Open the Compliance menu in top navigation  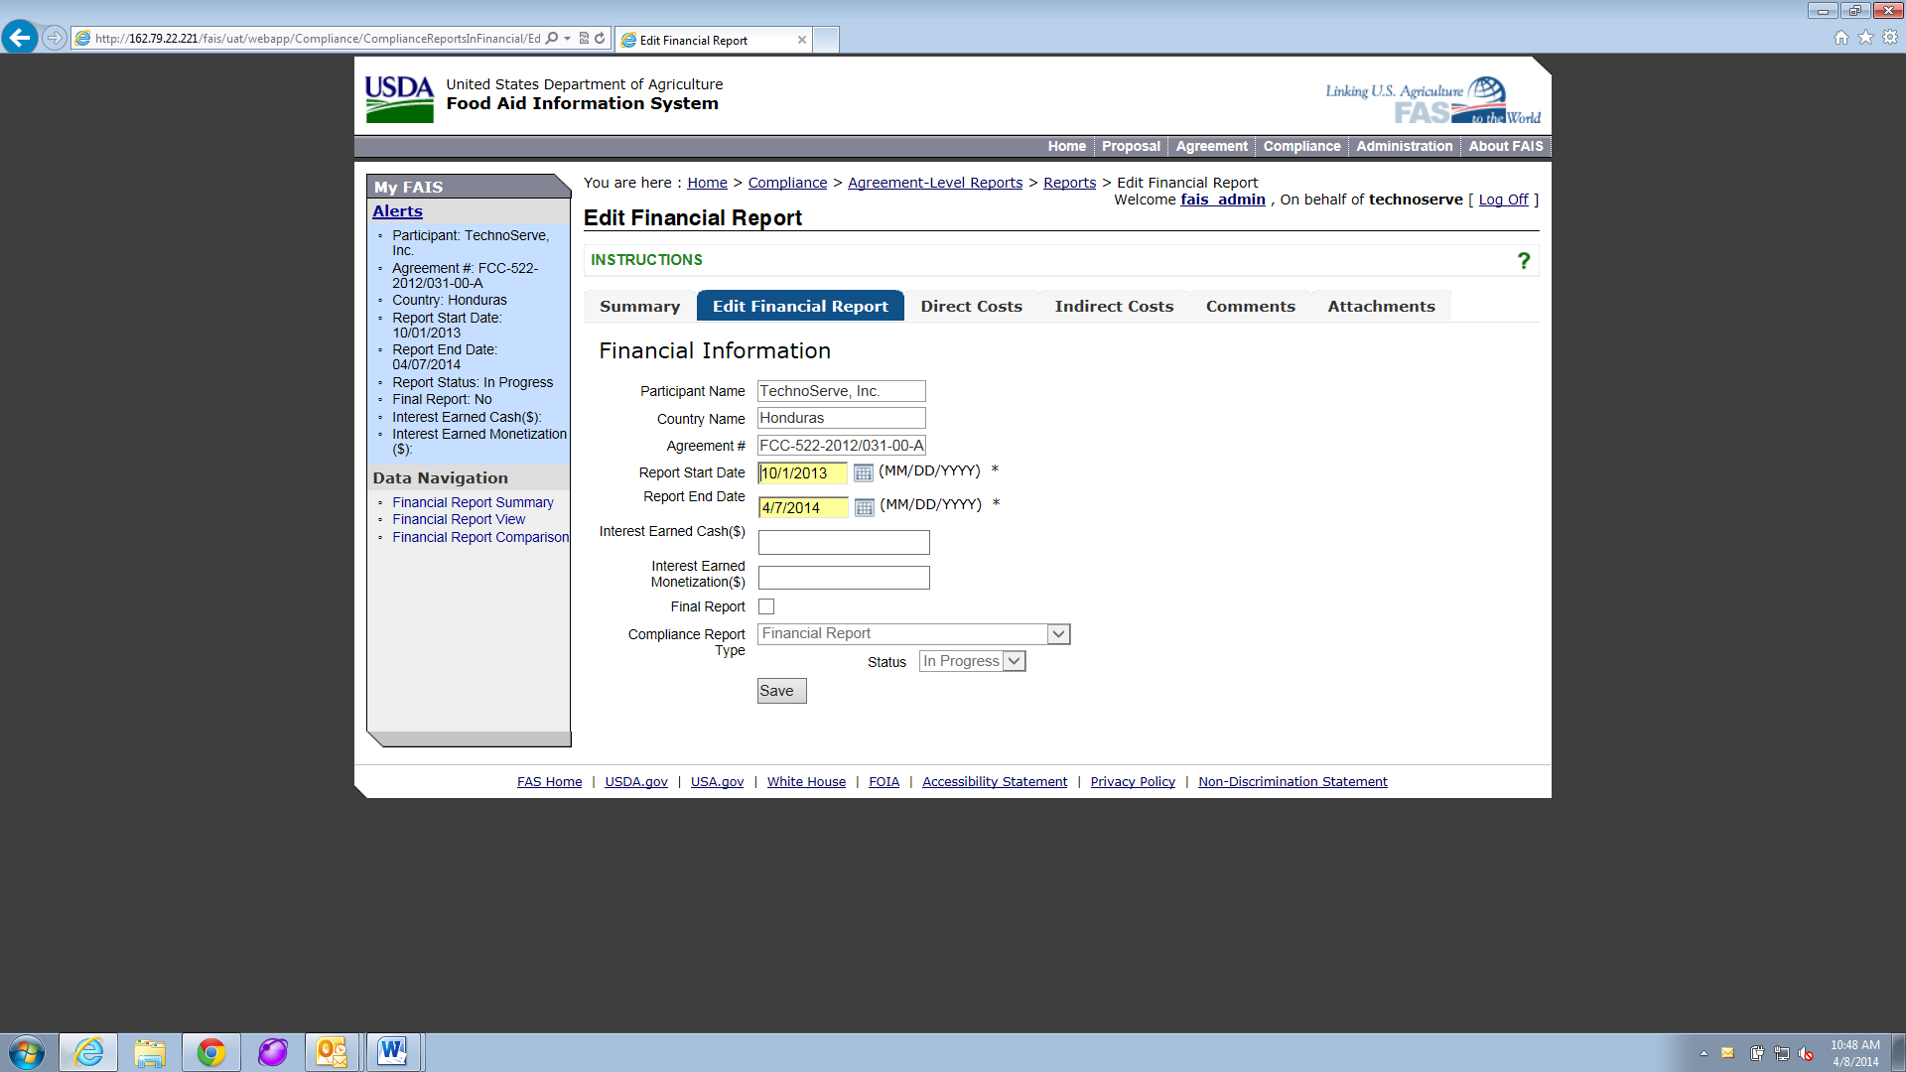point(1300,146)
